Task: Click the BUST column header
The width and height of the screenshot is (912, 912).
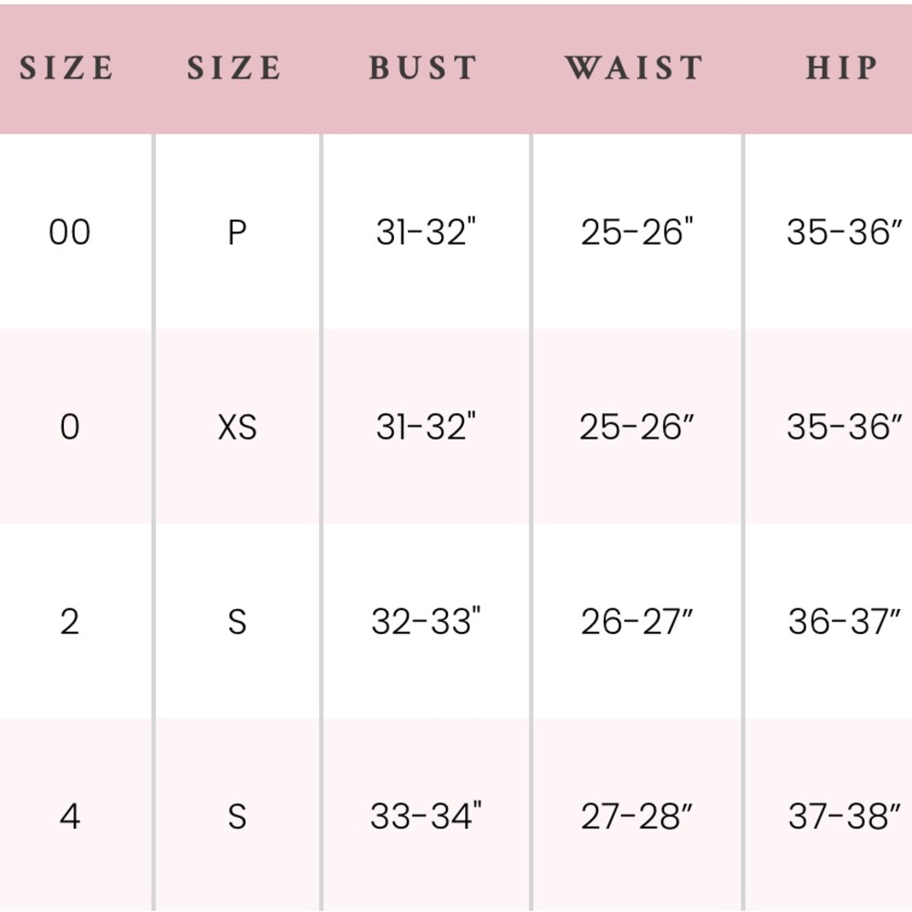Action: (423, 67)
